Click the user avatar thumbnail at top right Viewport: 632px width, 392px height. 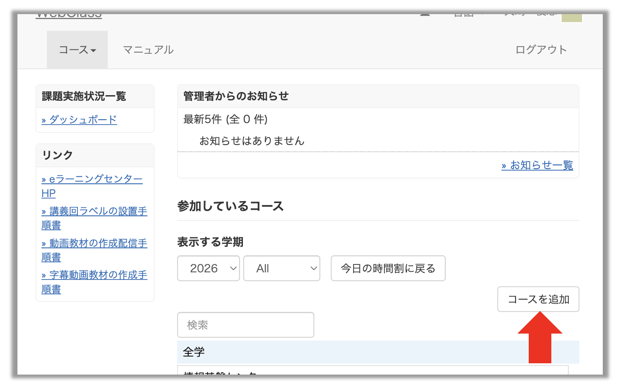(571, 17)
